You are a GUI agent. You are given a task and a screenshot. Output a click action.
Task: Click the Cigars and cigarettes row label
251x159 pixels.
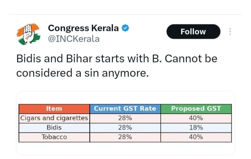54,118
